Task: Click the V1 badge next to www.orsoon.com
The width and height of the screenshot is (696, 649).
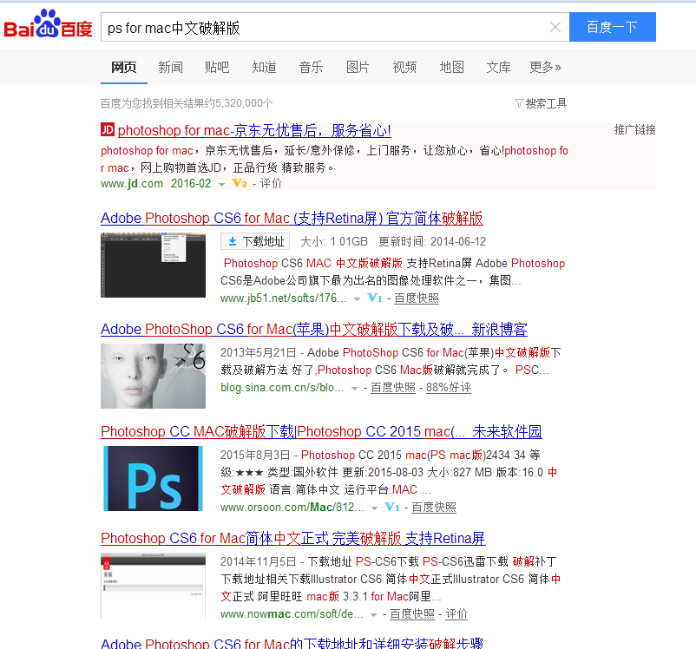Action: click(x=392, y=507)
